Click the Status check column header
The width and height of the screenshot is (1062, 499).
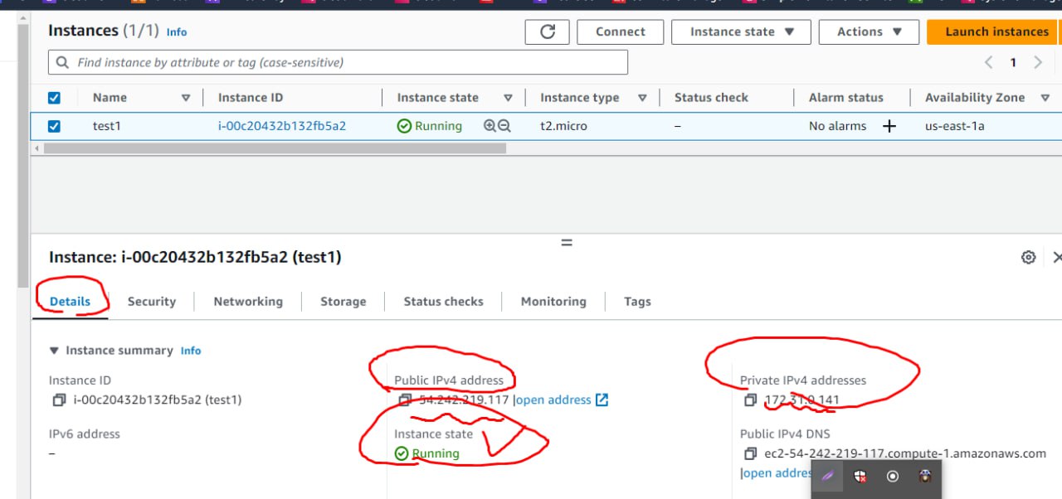711,98
